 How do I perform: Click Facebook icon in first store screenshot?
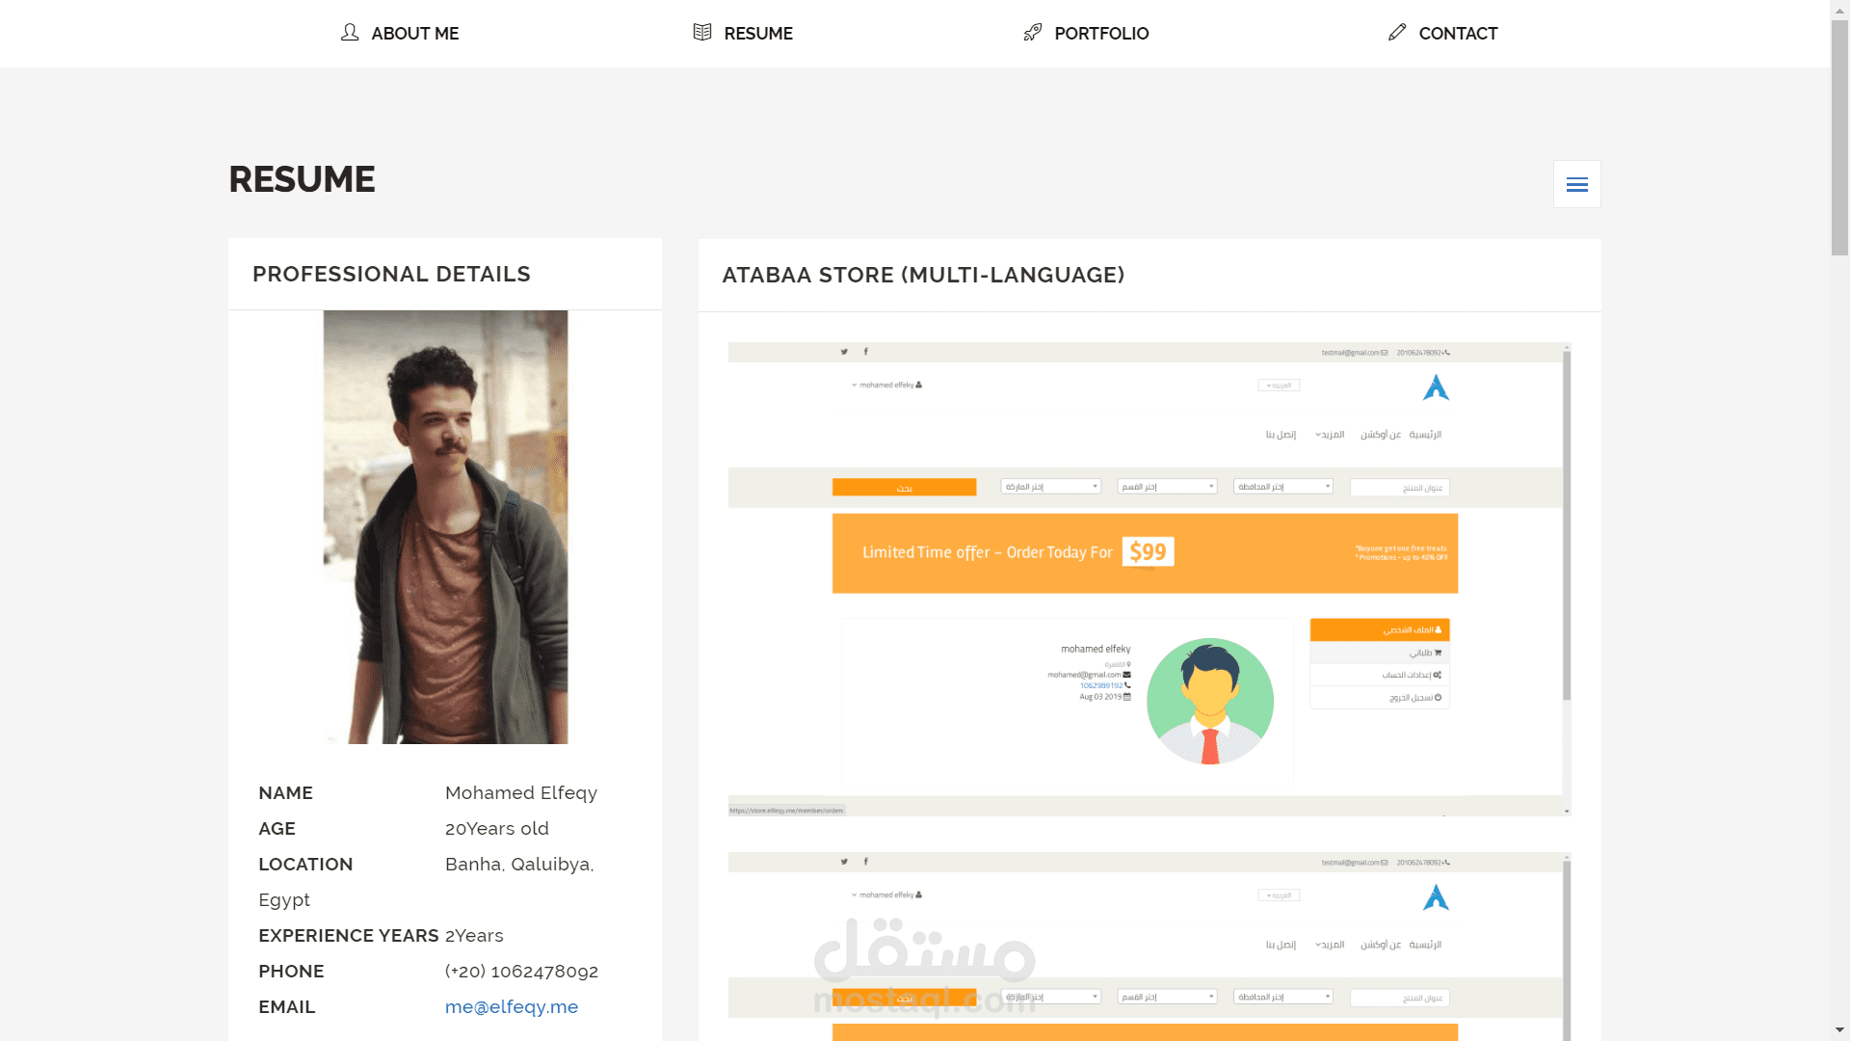[865, 352]
